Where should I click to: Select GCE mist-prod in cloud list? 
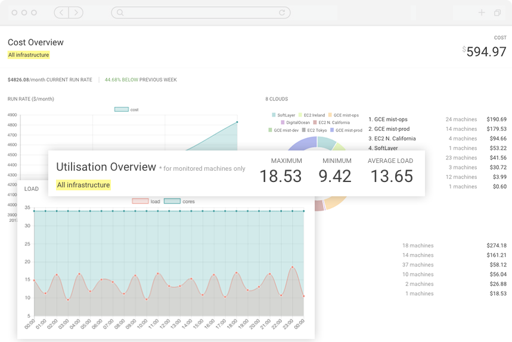[392, 129]
